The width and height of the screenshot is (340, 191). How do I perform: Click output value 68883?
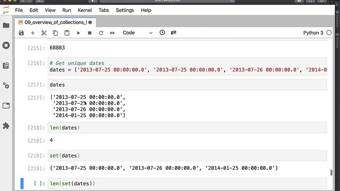point(57,48)
